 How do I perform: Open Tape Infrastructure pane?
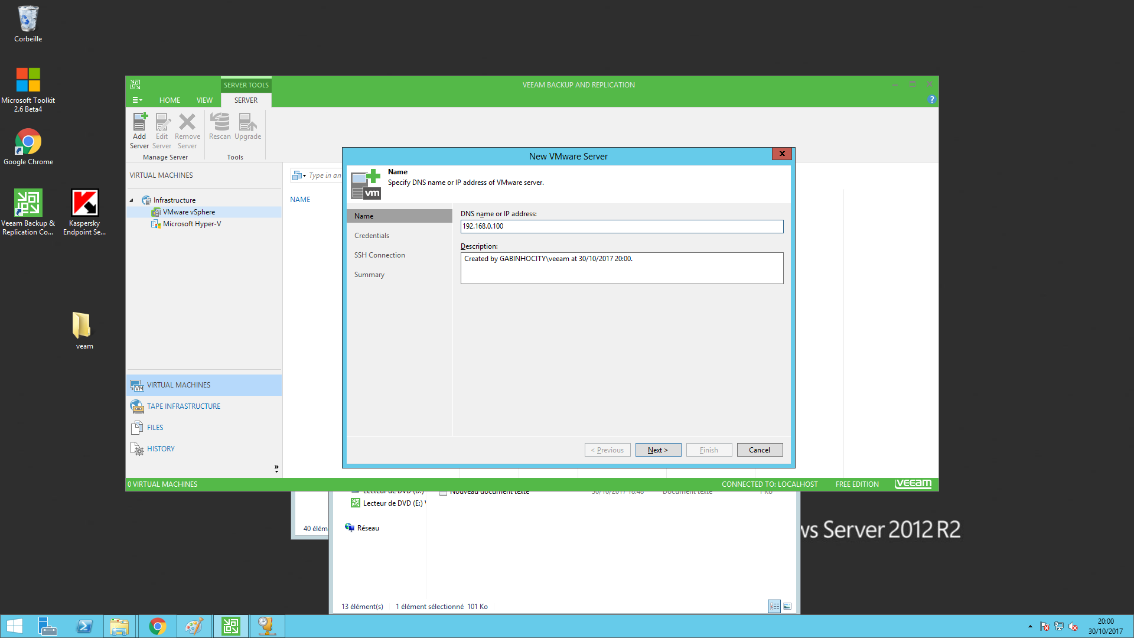tap(204, 406)
